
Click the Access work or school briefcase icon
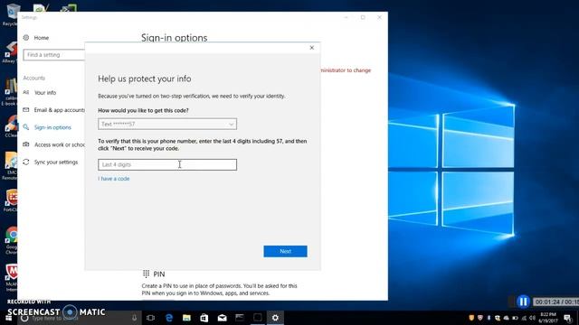(x=26, y=144)
